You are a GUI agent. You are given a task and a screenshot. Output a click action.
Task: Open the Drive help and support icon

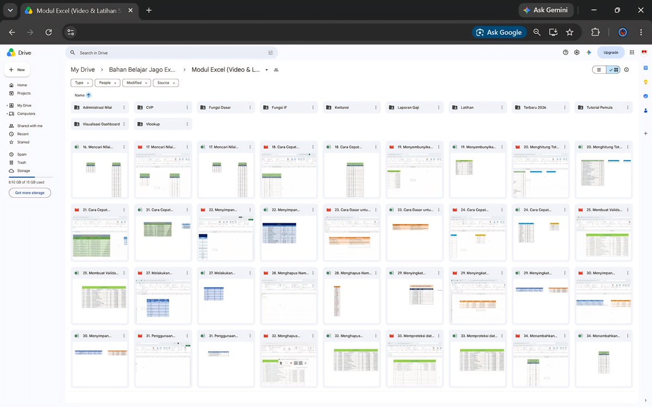[566, 53]
